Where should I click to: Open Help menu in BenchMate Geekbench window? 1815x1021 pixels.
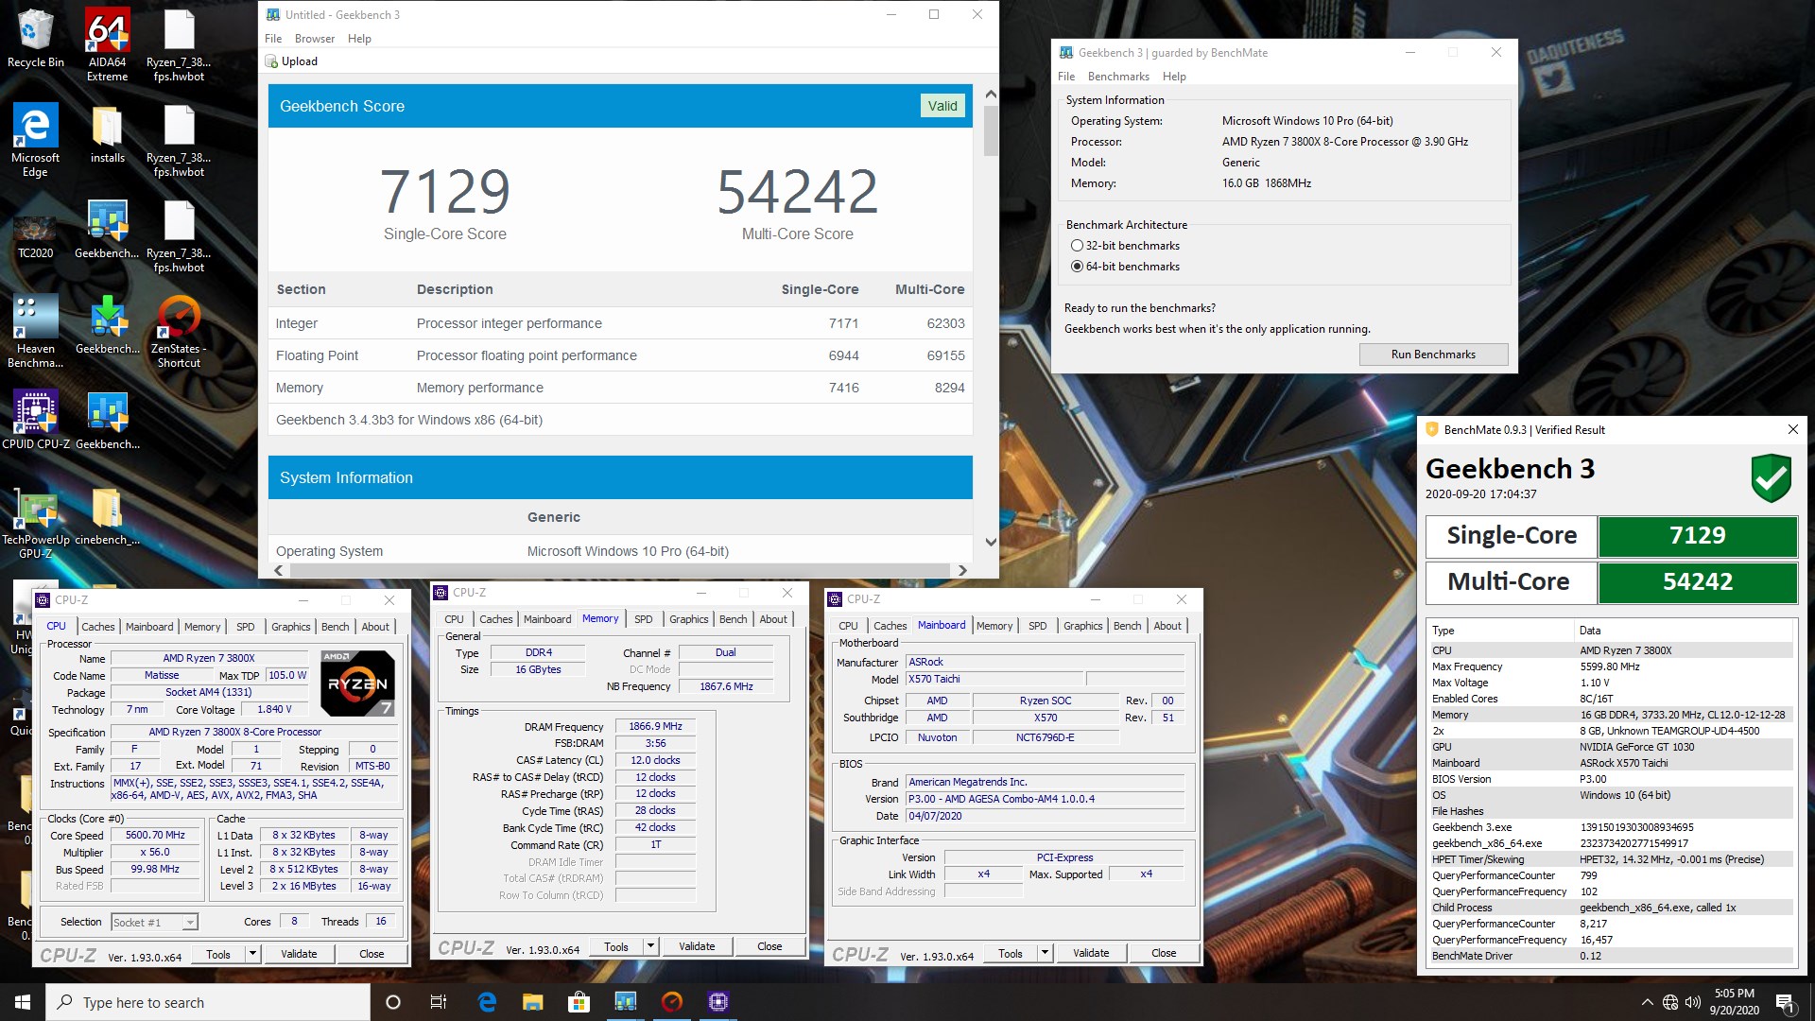click(x=1174, y=77)
